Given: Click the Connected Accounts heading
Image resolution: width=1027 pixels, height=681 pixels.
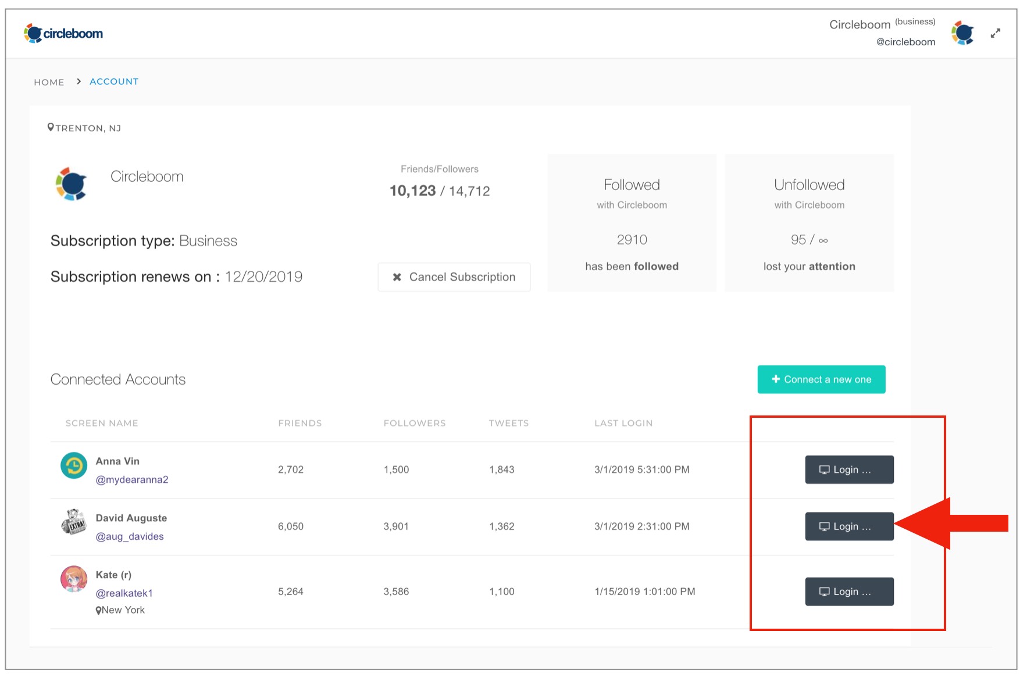Looking at the screenshot, I should pos(118,379).
